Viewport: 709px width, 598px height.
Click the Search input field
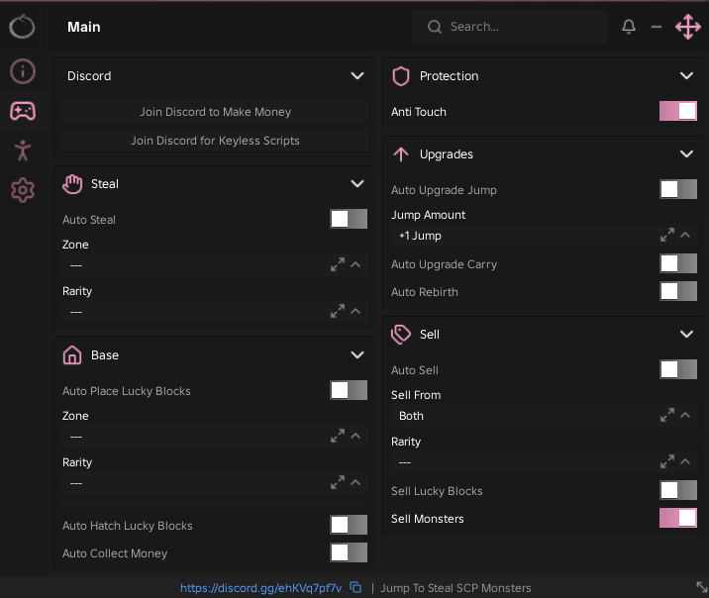coord(509,27)
